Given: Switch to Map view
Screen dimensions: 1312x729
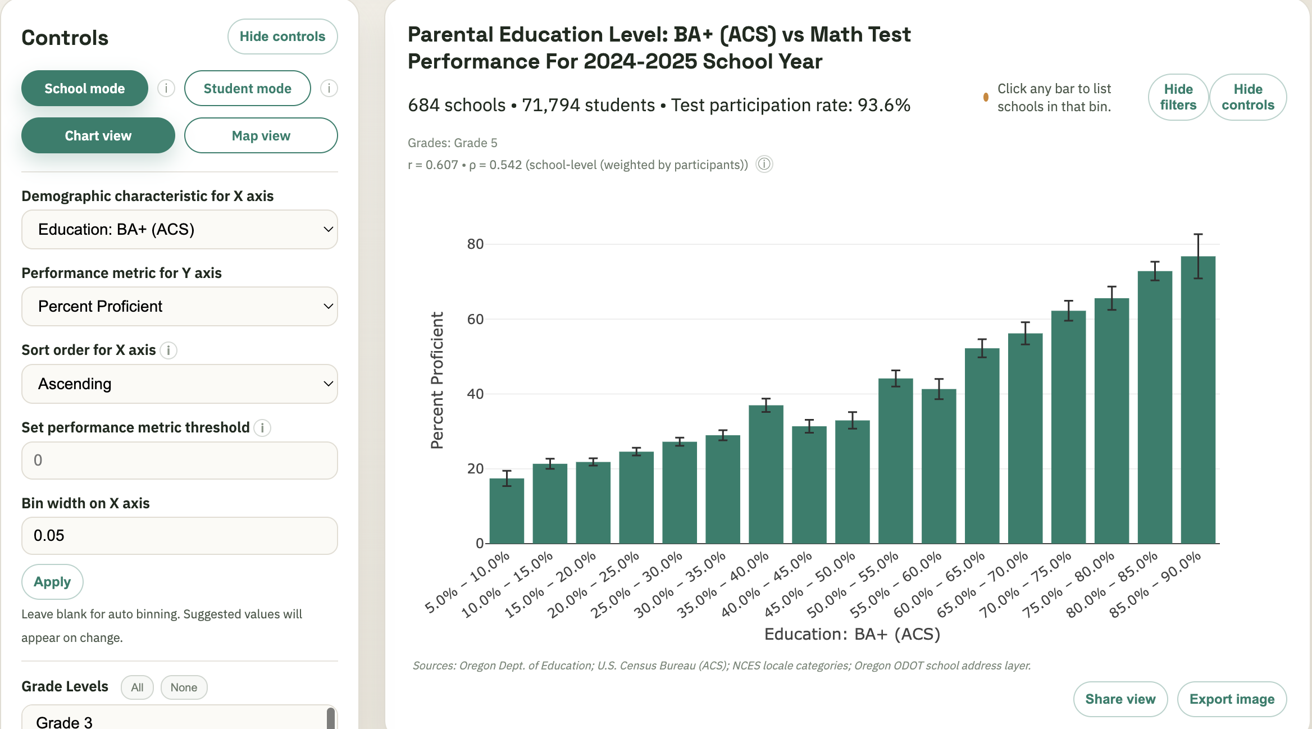Looking at the screenshot, I should pos(260,135).
